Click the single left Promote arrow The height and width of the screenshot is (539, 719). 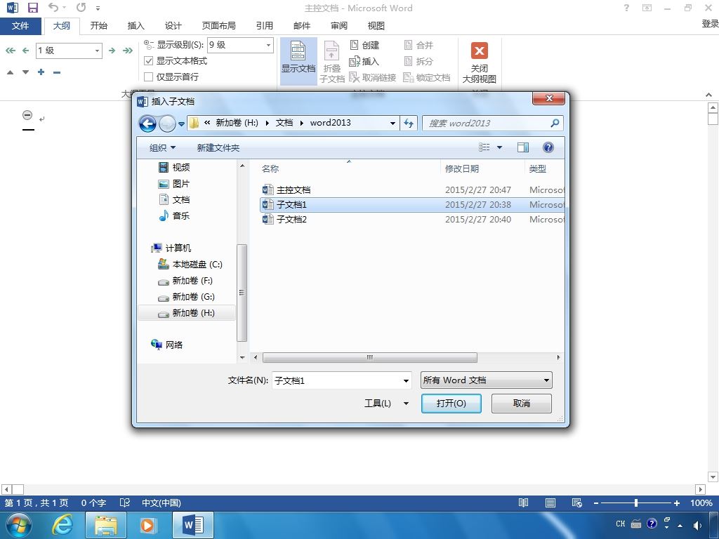(26, 51)
